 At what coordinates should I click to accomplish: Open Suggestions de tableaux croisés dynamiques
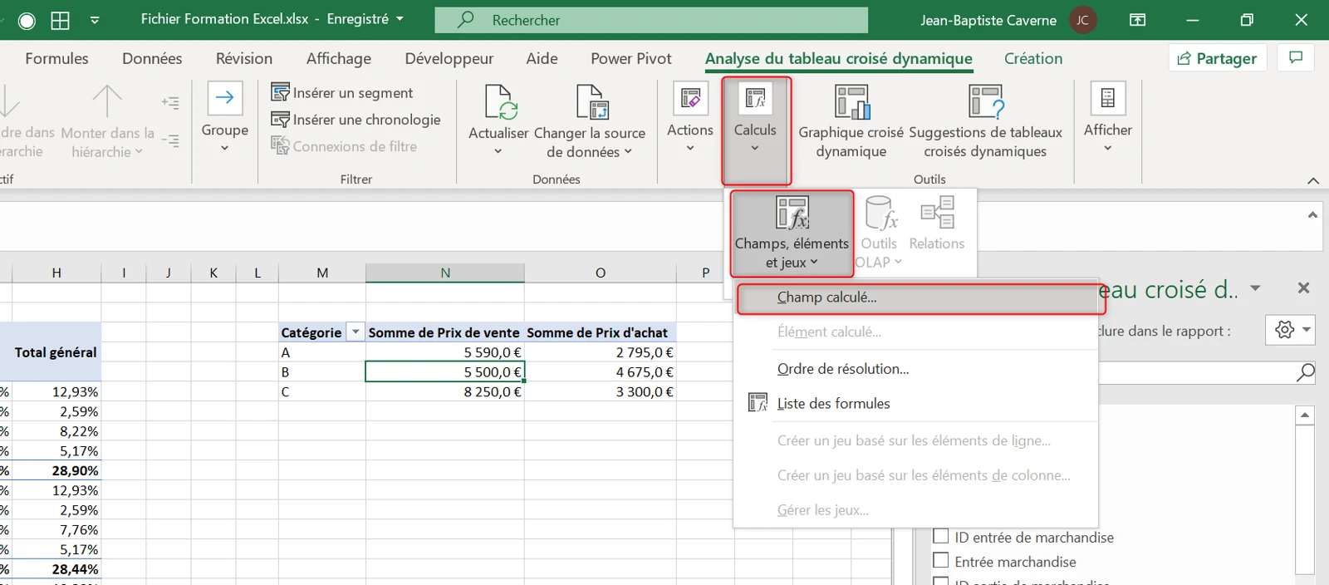(x=985, y=122)
